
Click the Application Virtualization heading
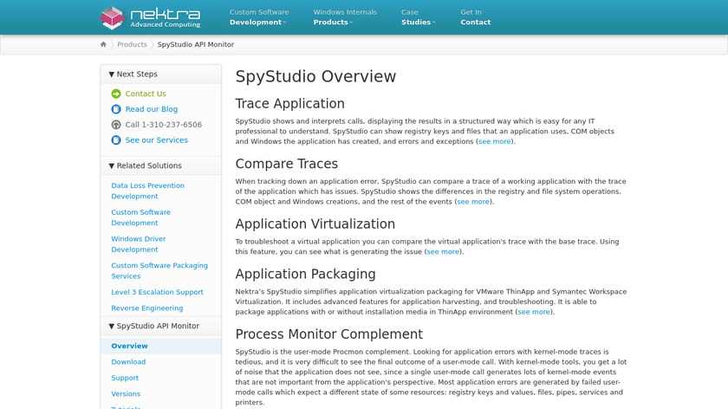point(315,224)
